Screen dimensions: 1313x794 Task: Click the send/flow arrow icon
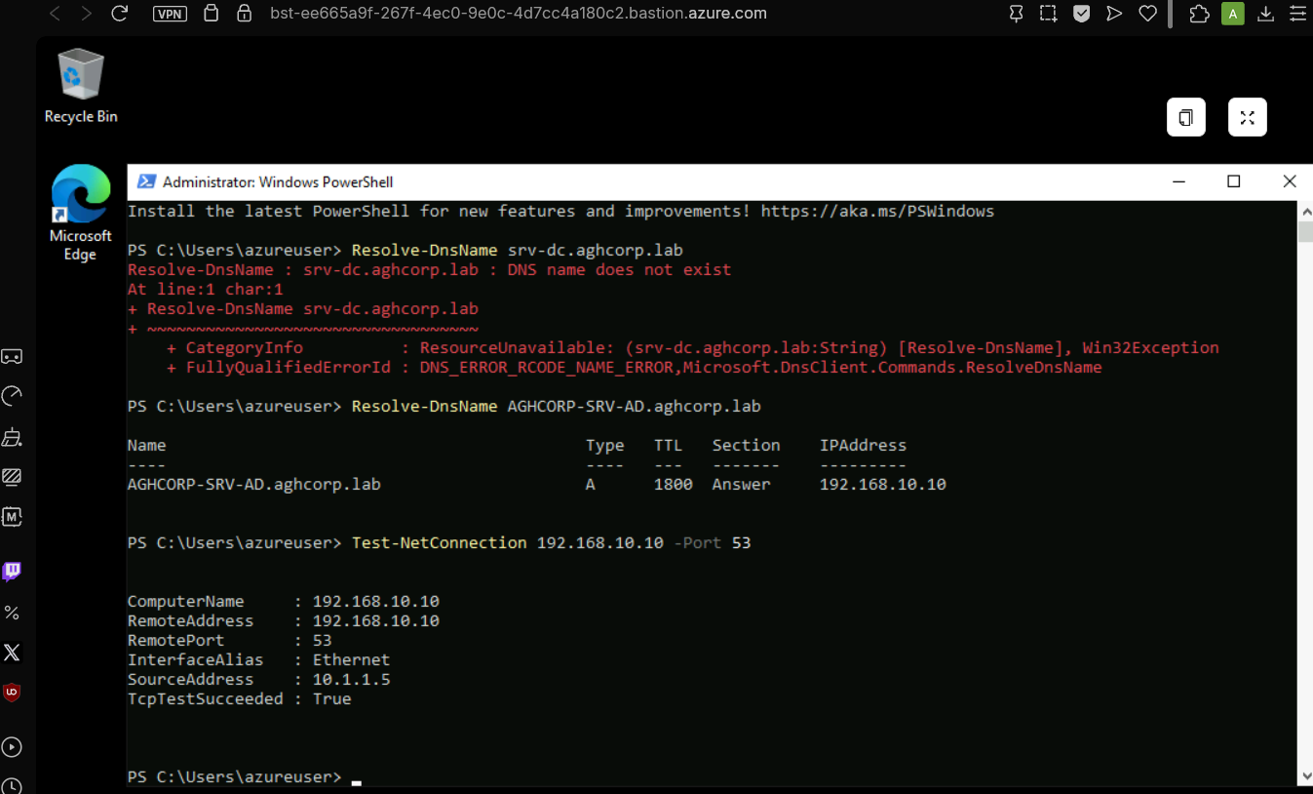pos(1114,14)
